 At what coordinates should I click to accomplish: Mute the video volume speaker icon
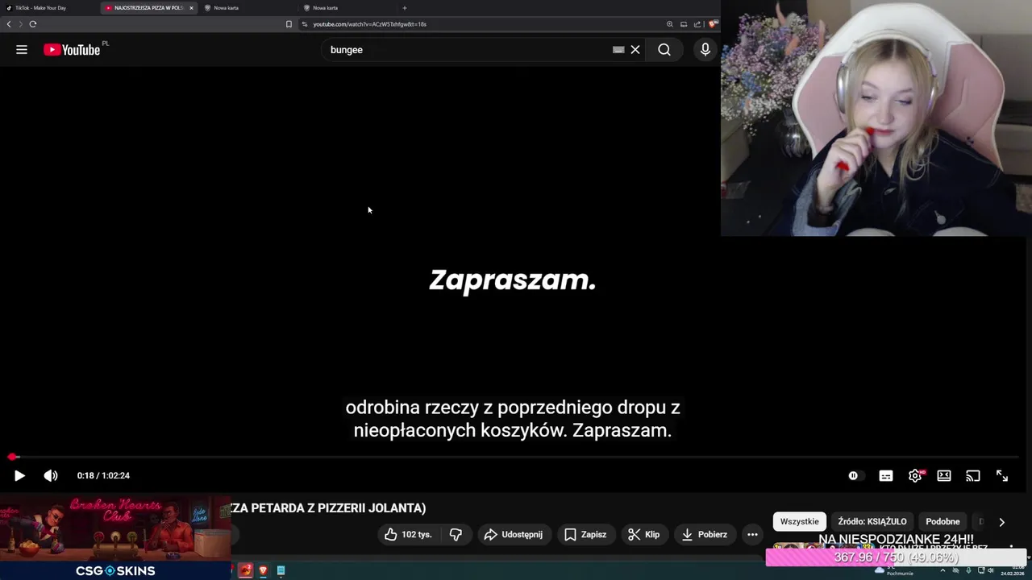[x=51, y=476]
